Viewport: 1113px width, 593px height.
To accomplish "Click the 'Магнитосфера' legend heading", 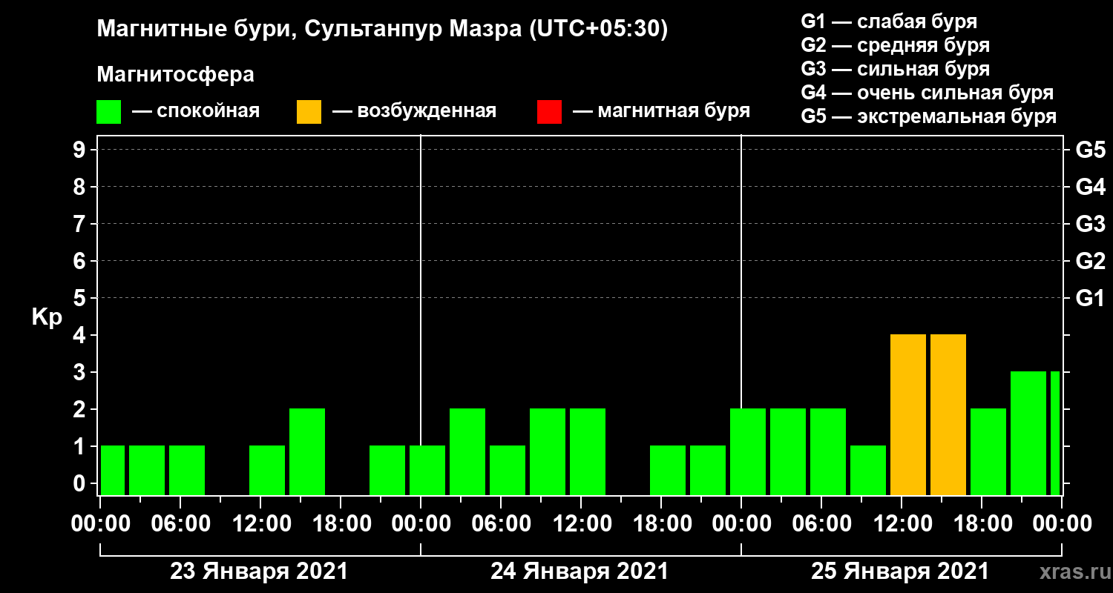I will point(175,75).
